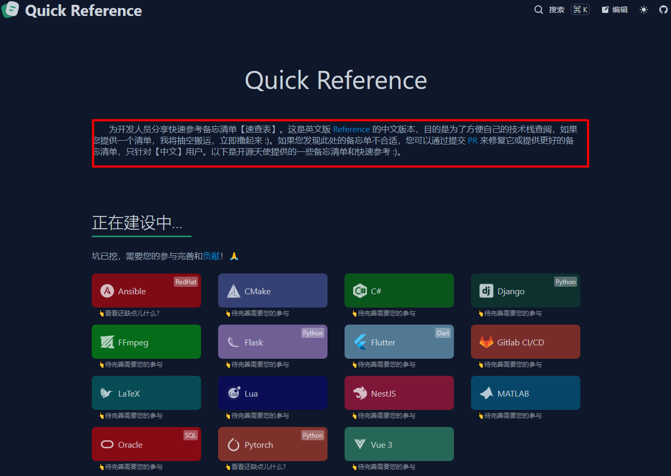Open the search magnifier icon
The image size is (671, 476).
coord(539,10)
